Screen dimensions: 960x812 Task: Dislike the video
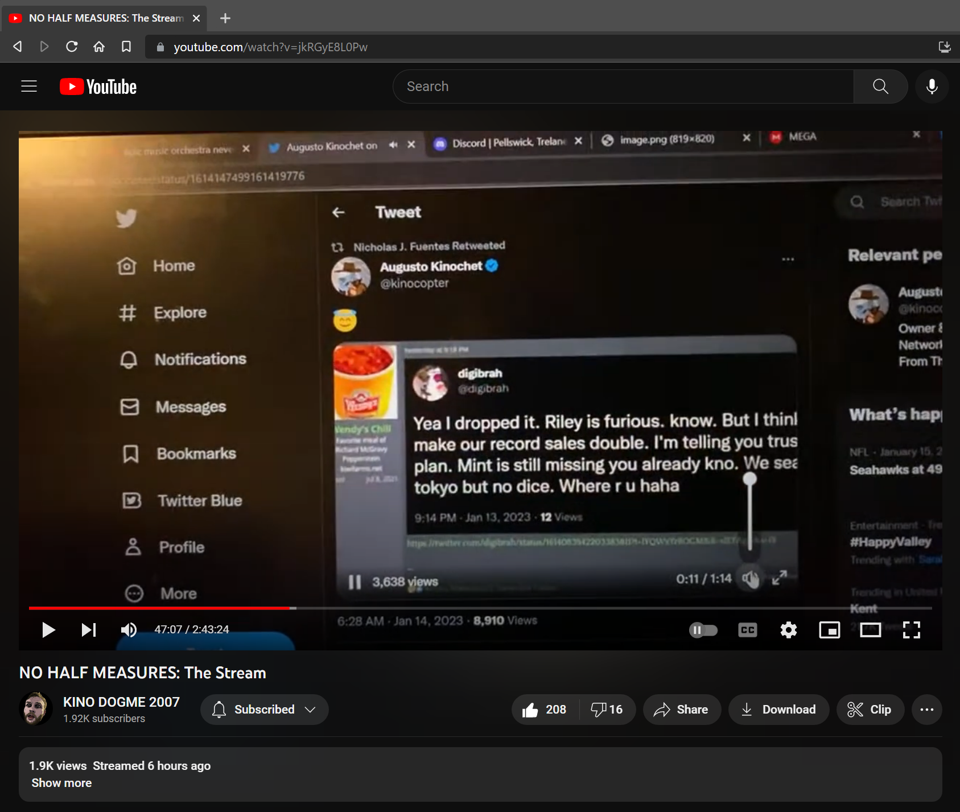607,710
